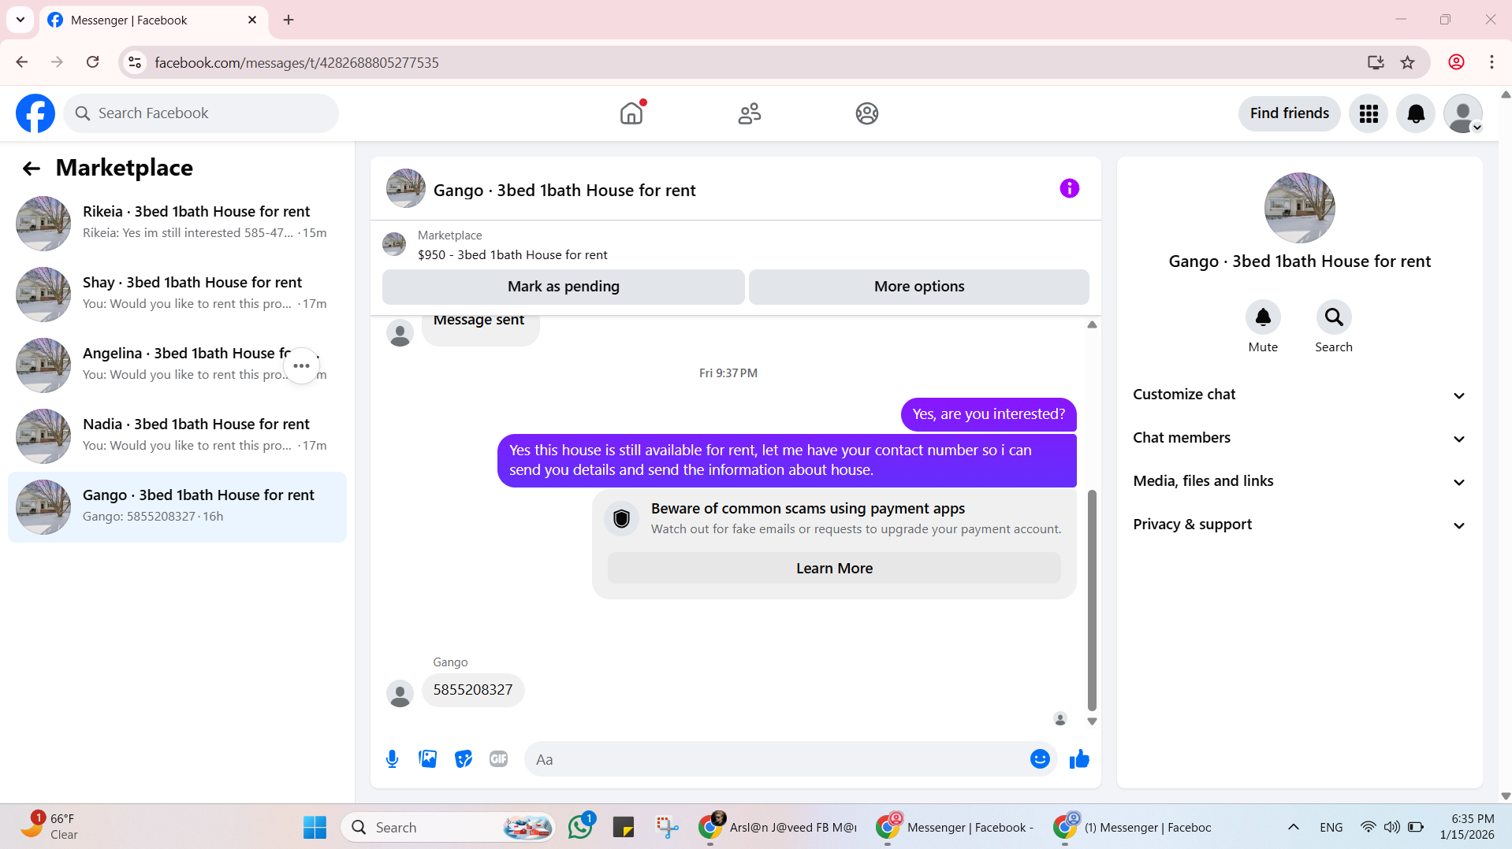Open Windows Start menu

click(315, 827)
